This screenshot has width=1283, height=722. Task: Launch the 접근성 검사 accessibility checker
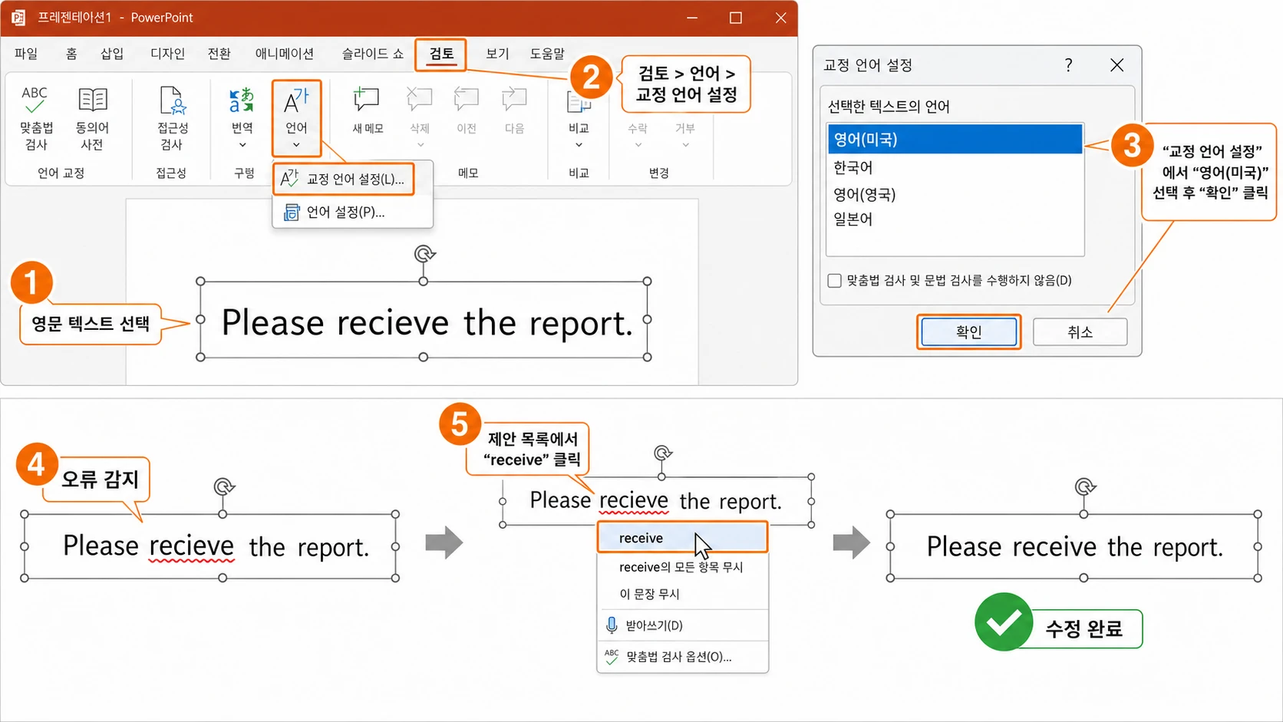[x=172, y=117]
